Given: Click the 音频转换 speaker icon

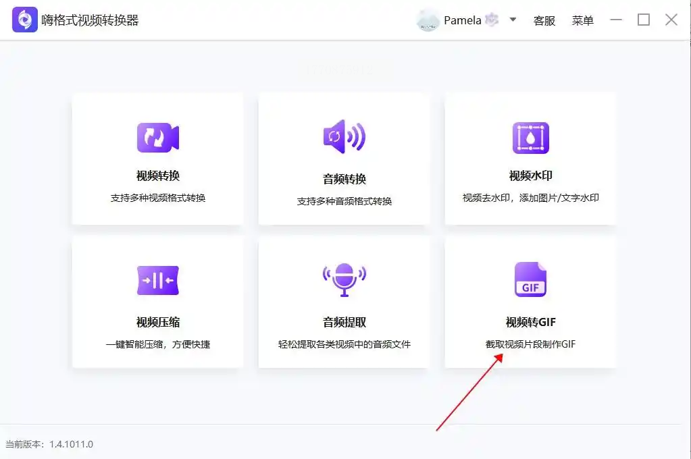Looking at the screenshot, I should coord(344,136).
